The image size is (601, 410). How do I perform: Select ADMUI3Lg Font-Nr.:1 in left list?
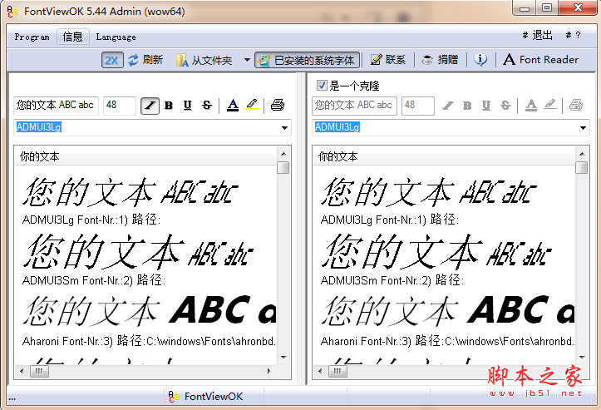tap(91, 220)
